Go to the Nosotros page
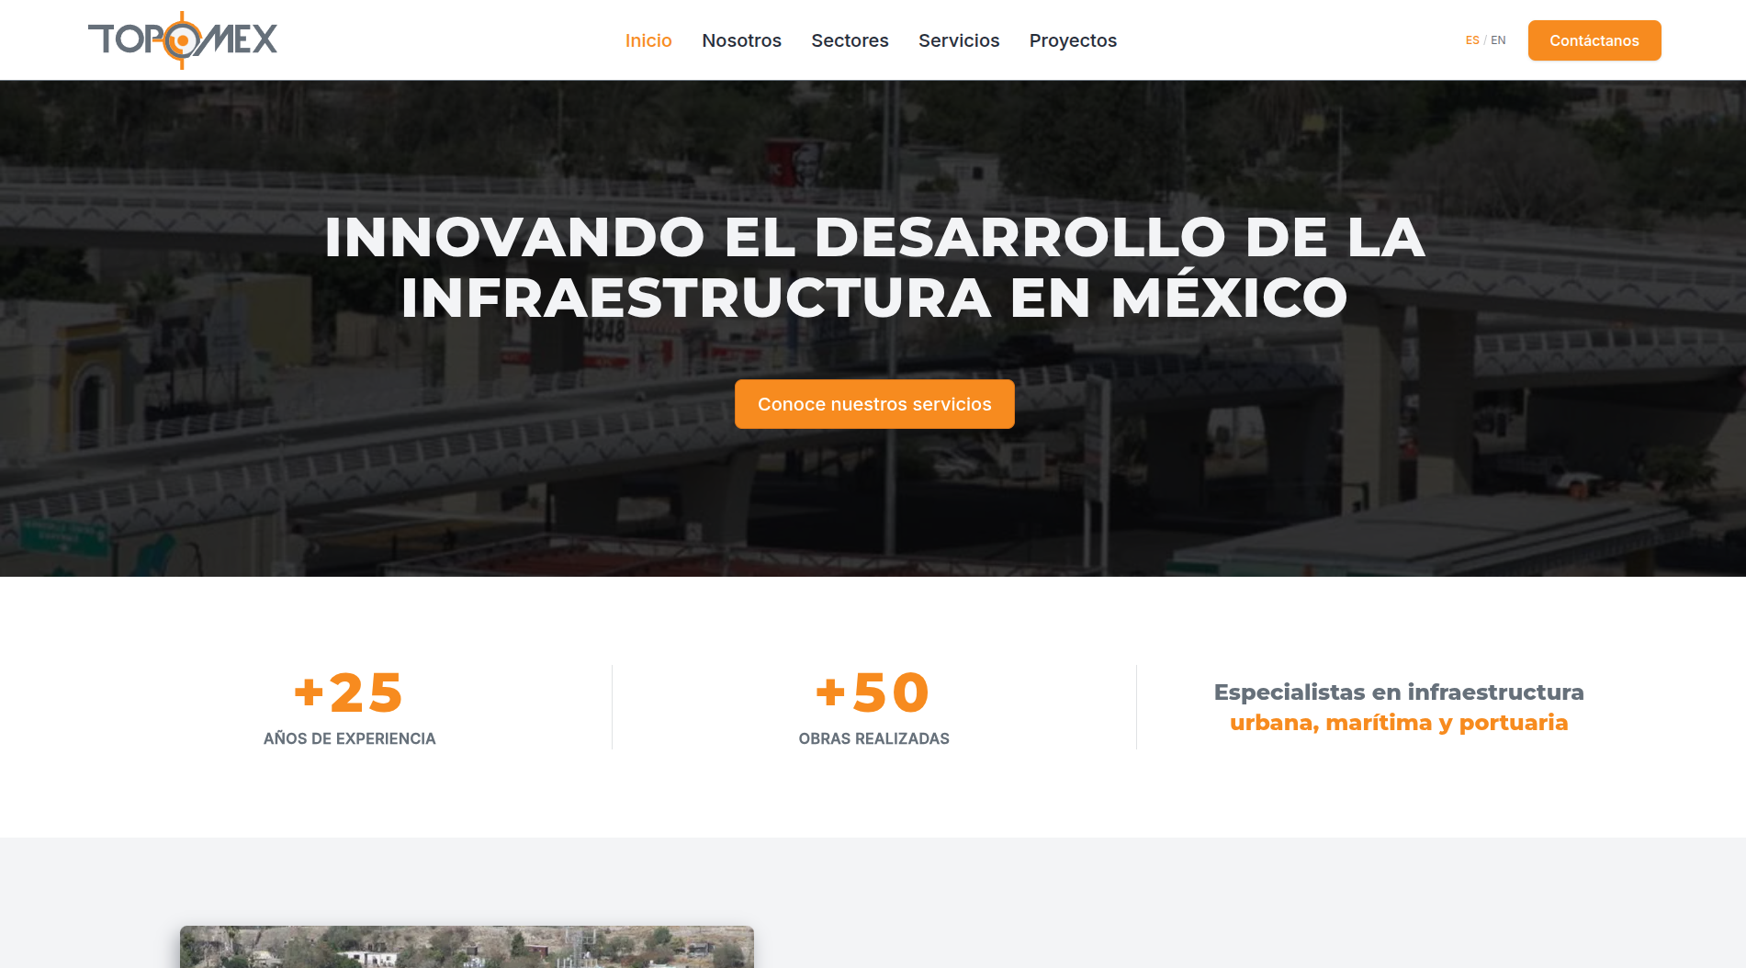Screen dimensions: 1746x968 (x=741, y=40)
